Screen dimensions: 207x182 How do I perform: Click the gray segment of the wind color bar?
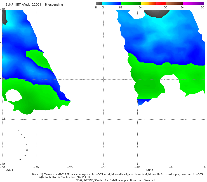[x=99, y=3]
